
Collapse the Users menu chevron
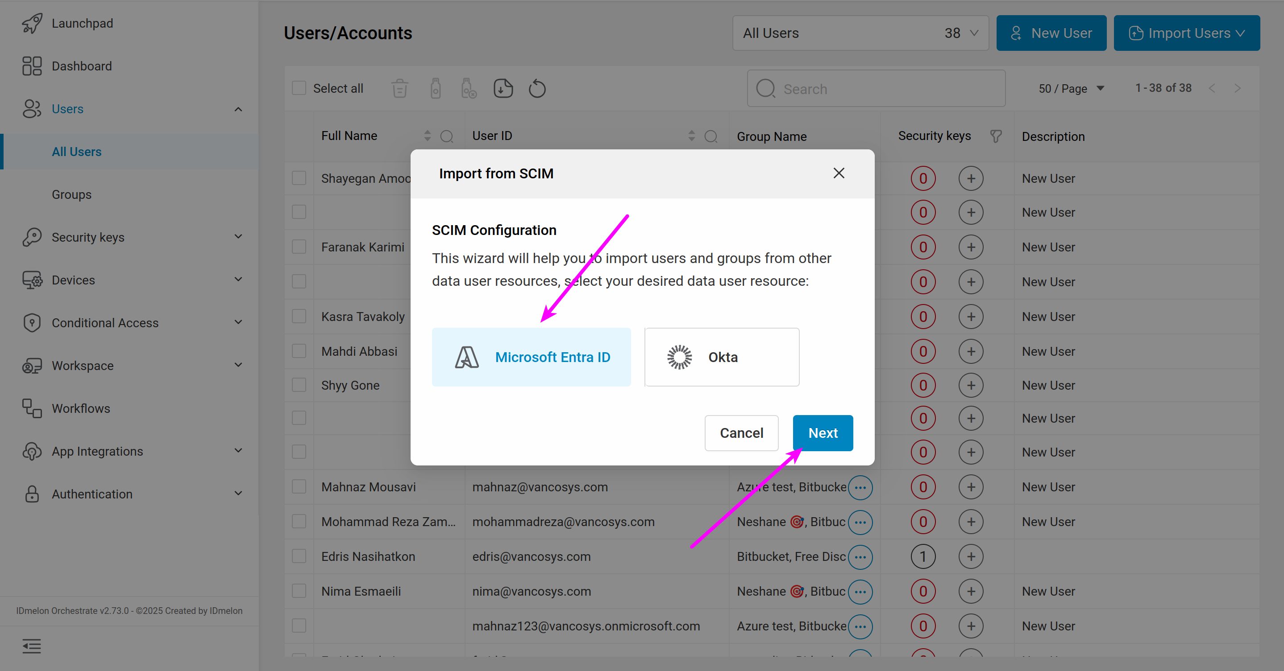[238, 109]
